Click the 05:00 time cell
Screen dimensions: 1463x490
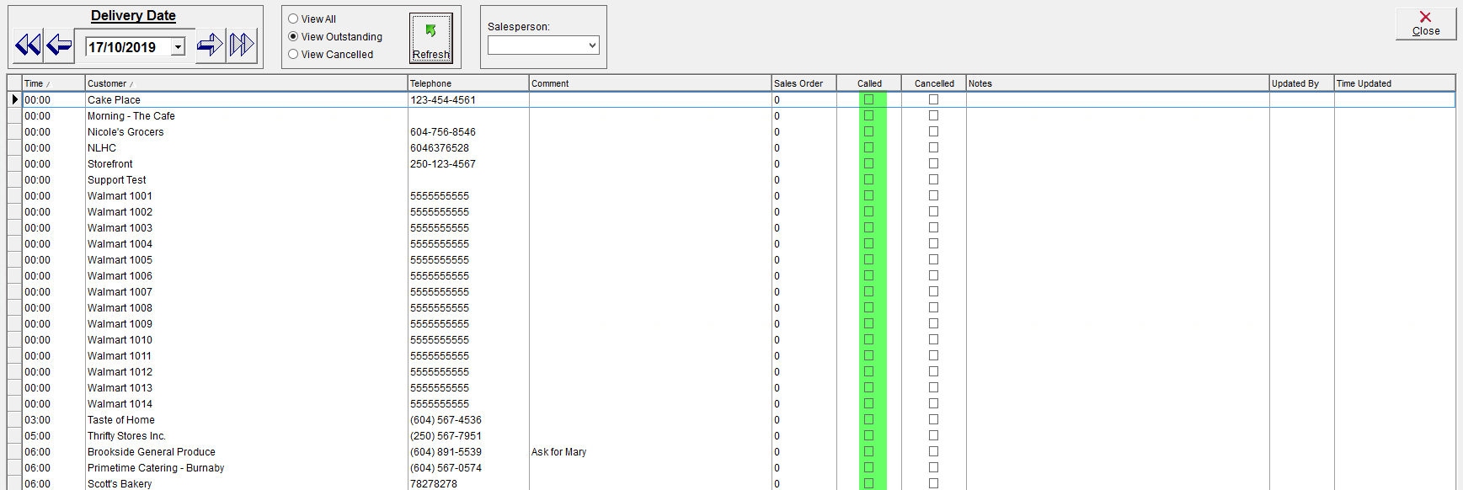(54, 435)
